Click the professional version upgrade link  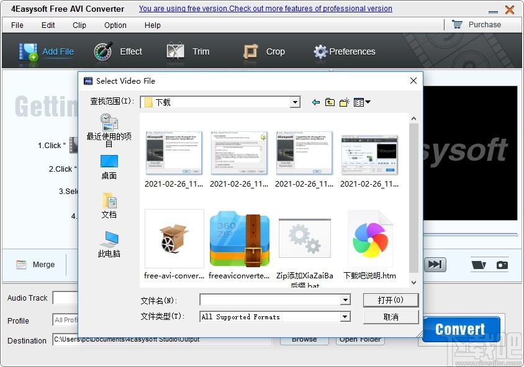coord(265,8)
